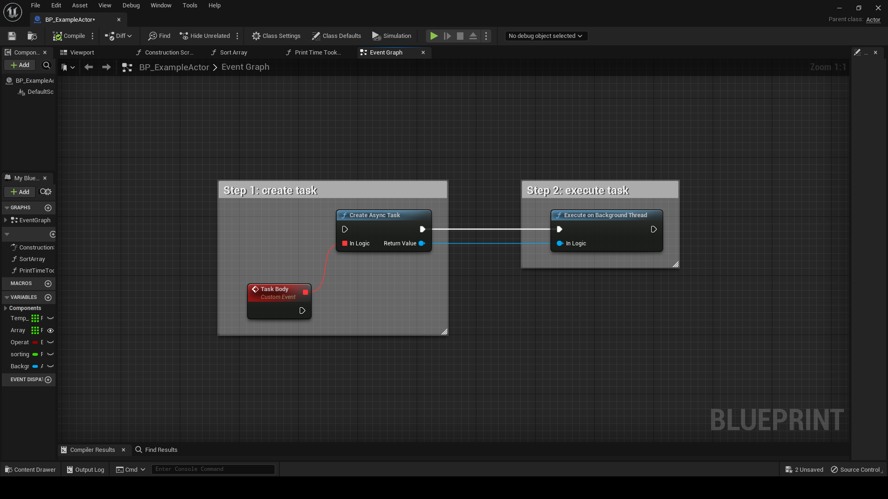The height and width of the screenshot is (499, 888).
Task: Open the Tools menu
Action: (x=190, y=6)
